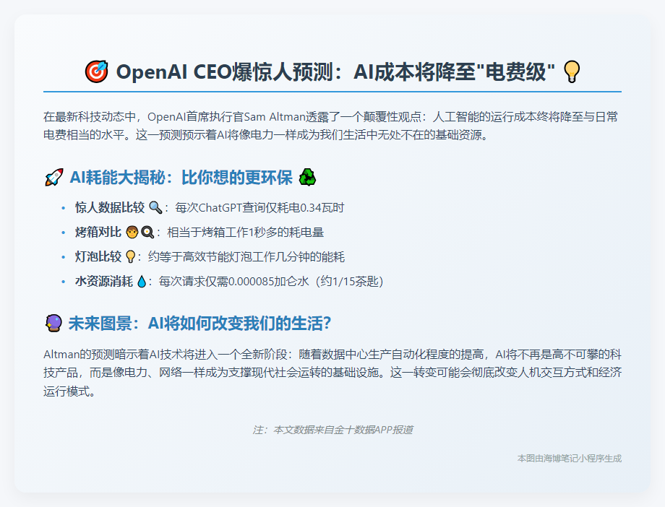Click the text 每次请求仅需0.000085加仑水
Image resolution: width=665 pixels, height=507 pixels.
click(233, 282)
